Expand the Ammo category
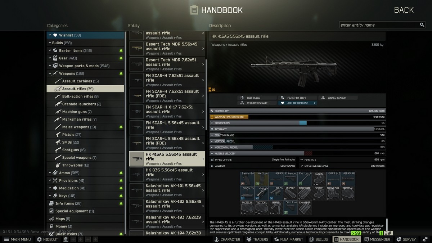The width and height of the screenshot is (432, 243). [50, 173]
